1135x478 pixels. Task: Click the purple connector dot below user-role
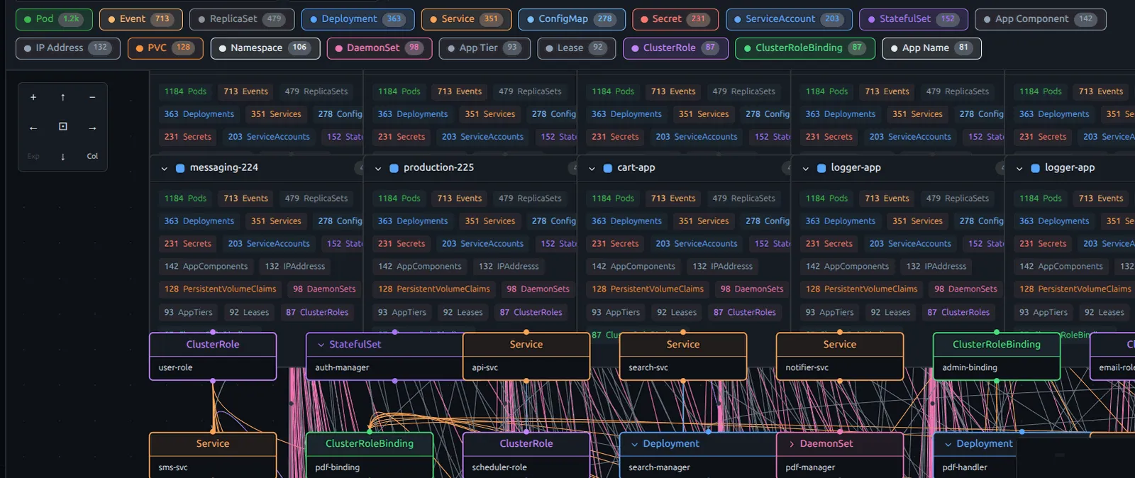pos(213,381)
